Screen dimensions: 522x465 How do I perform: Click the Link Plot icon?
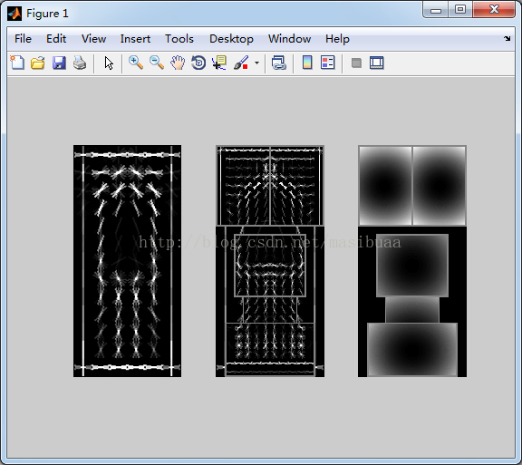pyautogui.click(x=278, y=63)
